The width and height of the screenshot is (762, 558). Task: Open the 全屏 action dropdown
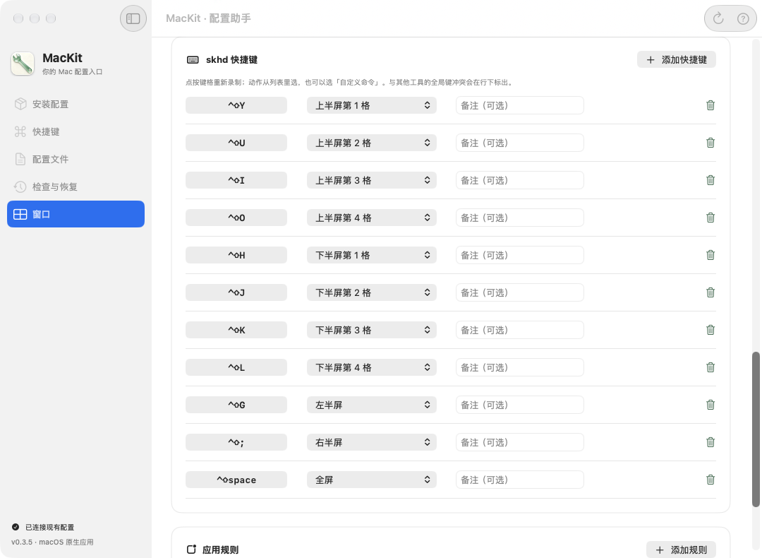tap(372, 480)
